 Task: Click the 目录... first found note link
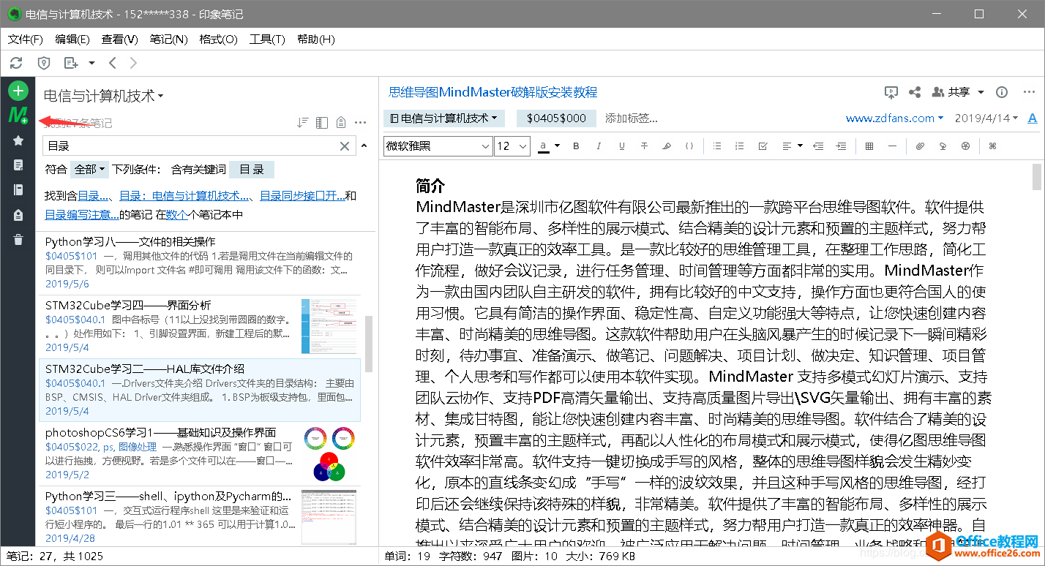click(94, 196)
